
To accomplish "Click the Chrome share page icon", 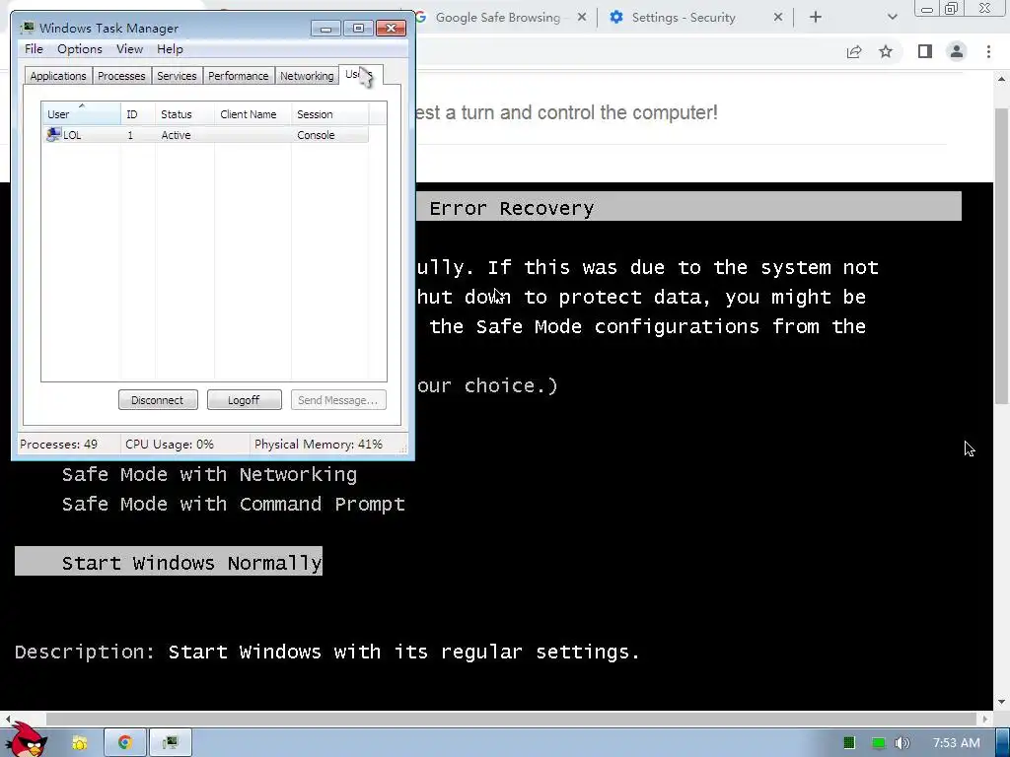I will (854, 51).
